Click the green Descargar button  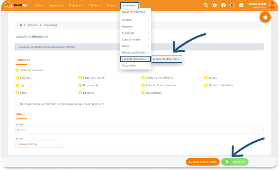pos(235,162)
